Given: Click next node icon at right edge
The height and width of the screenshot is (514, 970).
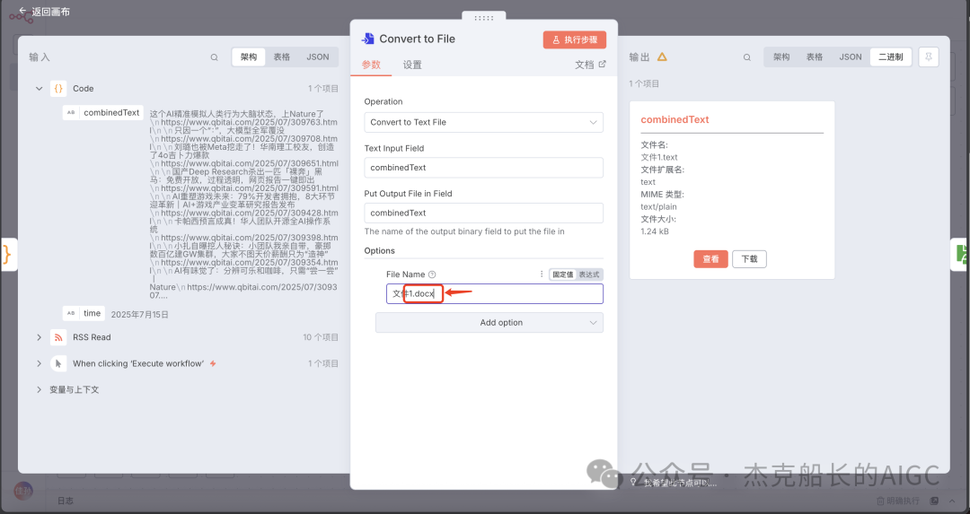Looking at the screenshot, I should [960, 254].
